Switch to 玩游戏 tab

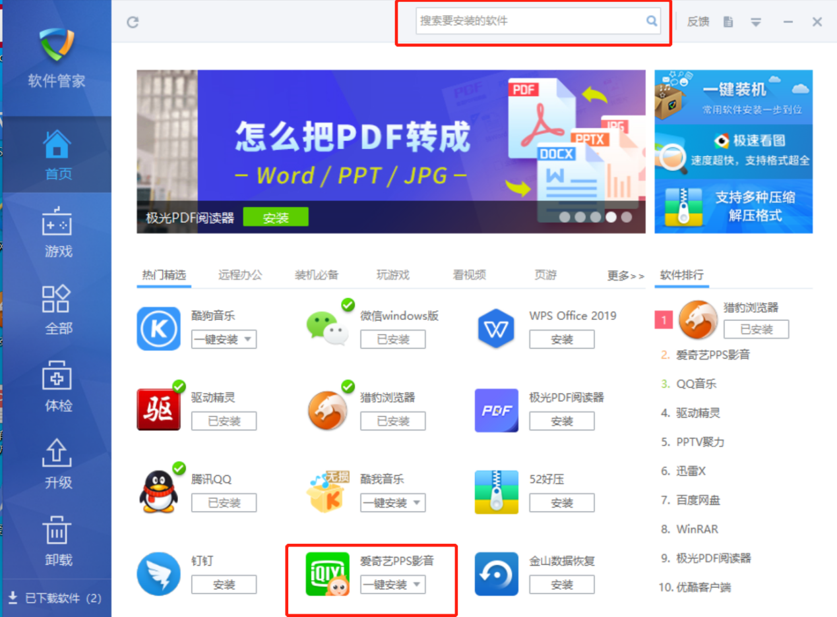[x=393, y=275]
